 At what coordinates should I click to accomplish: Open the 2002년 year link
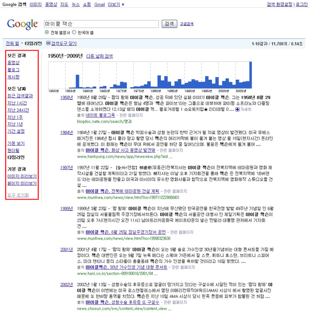coord(67,284)
